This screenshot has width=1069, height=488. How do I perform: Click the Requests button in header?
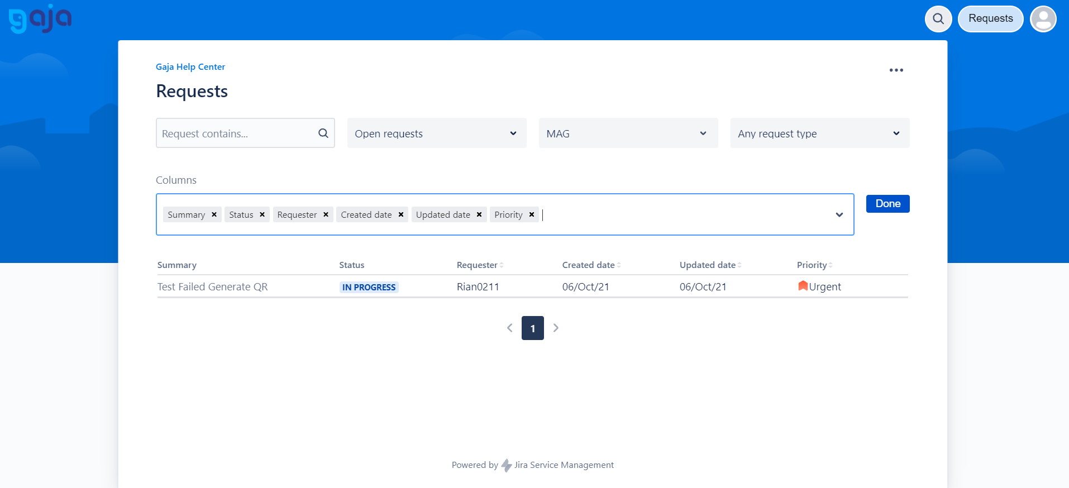coord(990,19)
